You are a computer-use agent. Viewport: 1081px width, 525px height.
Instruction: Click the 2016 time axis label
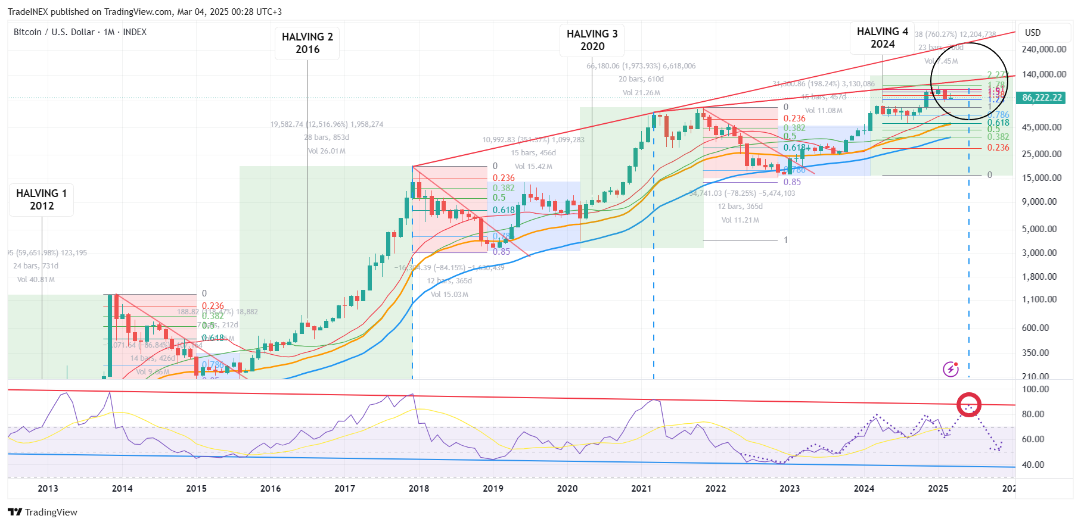click(x=271, y=489)
